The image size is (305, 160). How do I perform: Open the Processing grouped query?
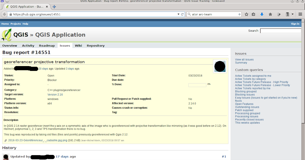click(248, 113)
